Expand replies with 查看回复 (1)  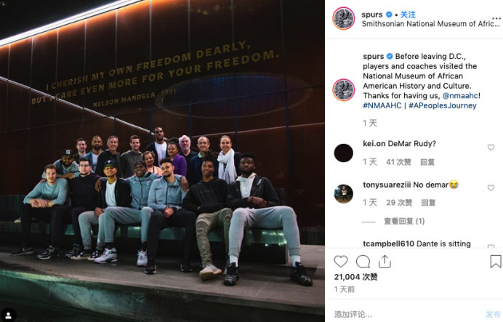click(x=404, y=221)
